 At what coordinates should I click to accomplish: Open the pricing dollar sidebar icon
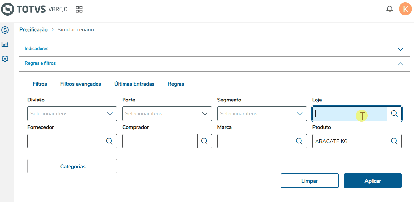[x=5, y=30]
